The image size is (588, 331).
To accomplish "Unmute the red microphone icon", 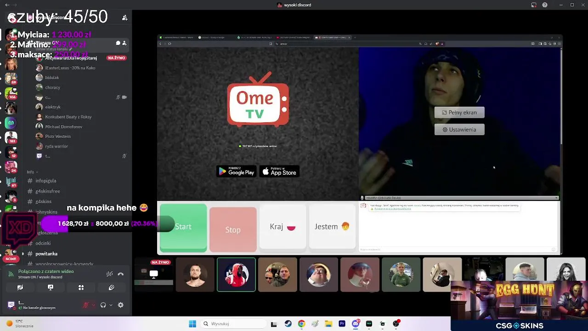I will (x=85, y=305).
